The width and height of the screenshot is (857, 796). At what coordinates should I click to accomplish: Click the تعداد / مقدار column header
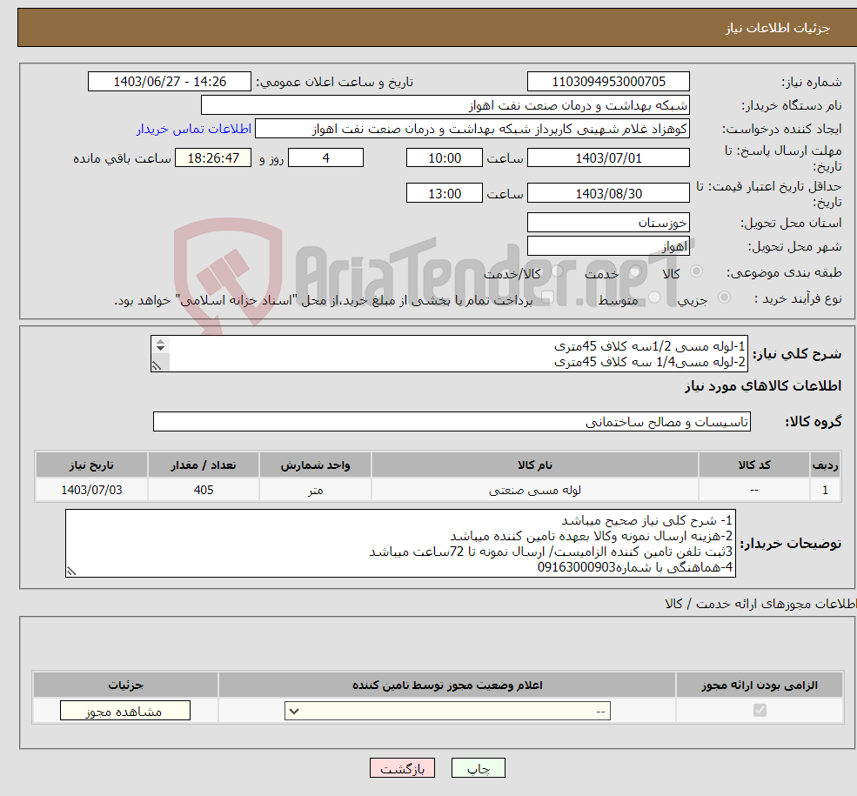click(x=204, y=465)
